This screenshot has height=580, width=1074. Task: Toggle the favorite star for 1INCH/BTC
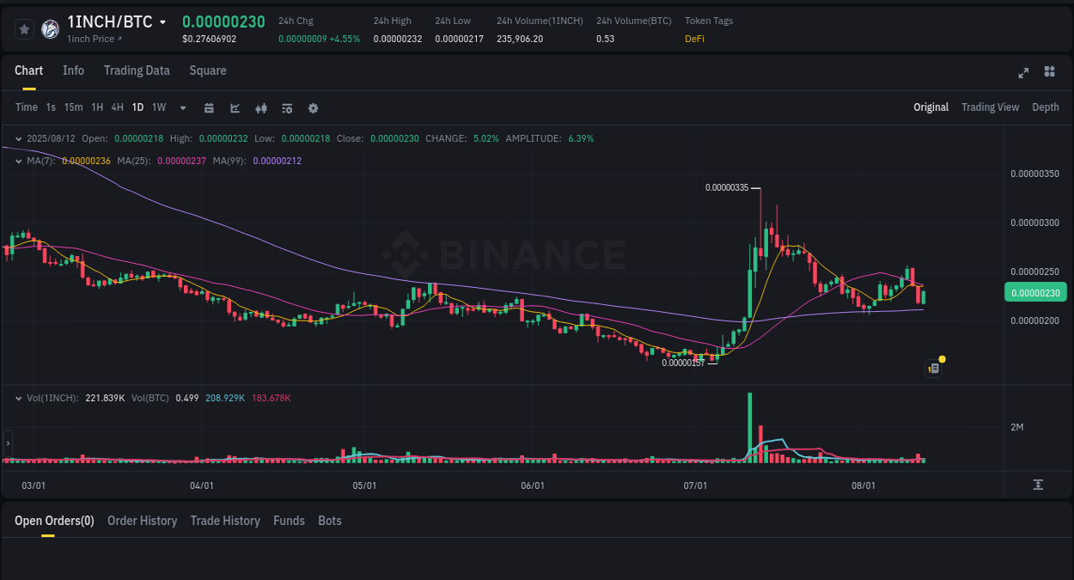24,28
